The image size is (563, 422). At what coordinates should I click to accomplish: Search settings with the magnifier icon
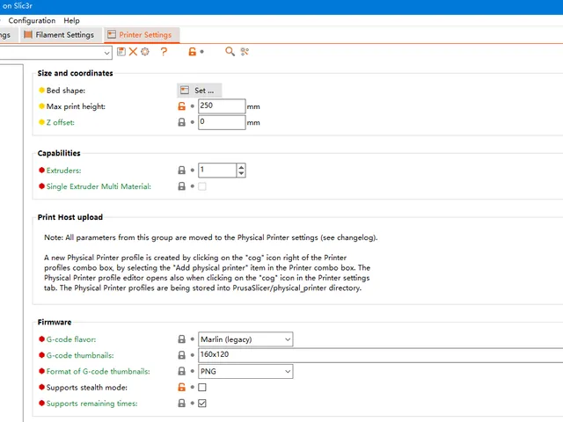click(230, 52)
